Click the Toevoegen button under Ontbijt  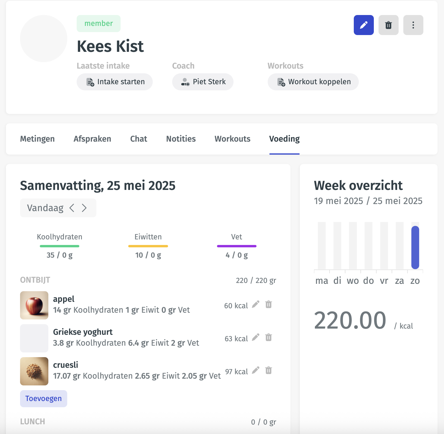tap(44, 399)
